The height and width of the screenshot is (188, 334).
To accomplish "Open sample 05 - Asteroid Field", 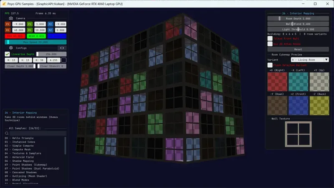I will 19,157.
